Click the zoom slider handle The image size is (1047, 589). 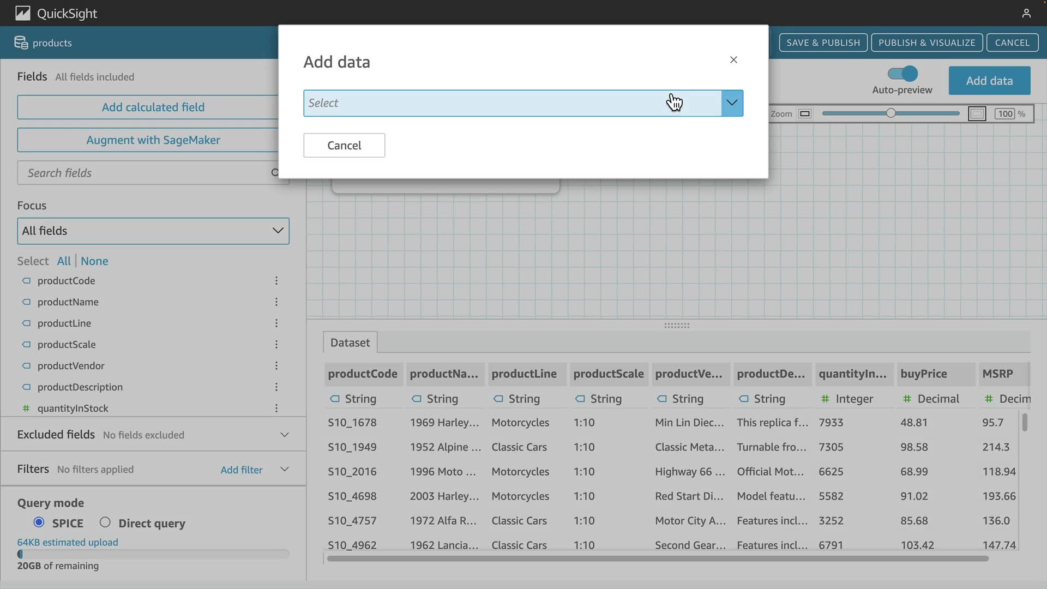890,113
